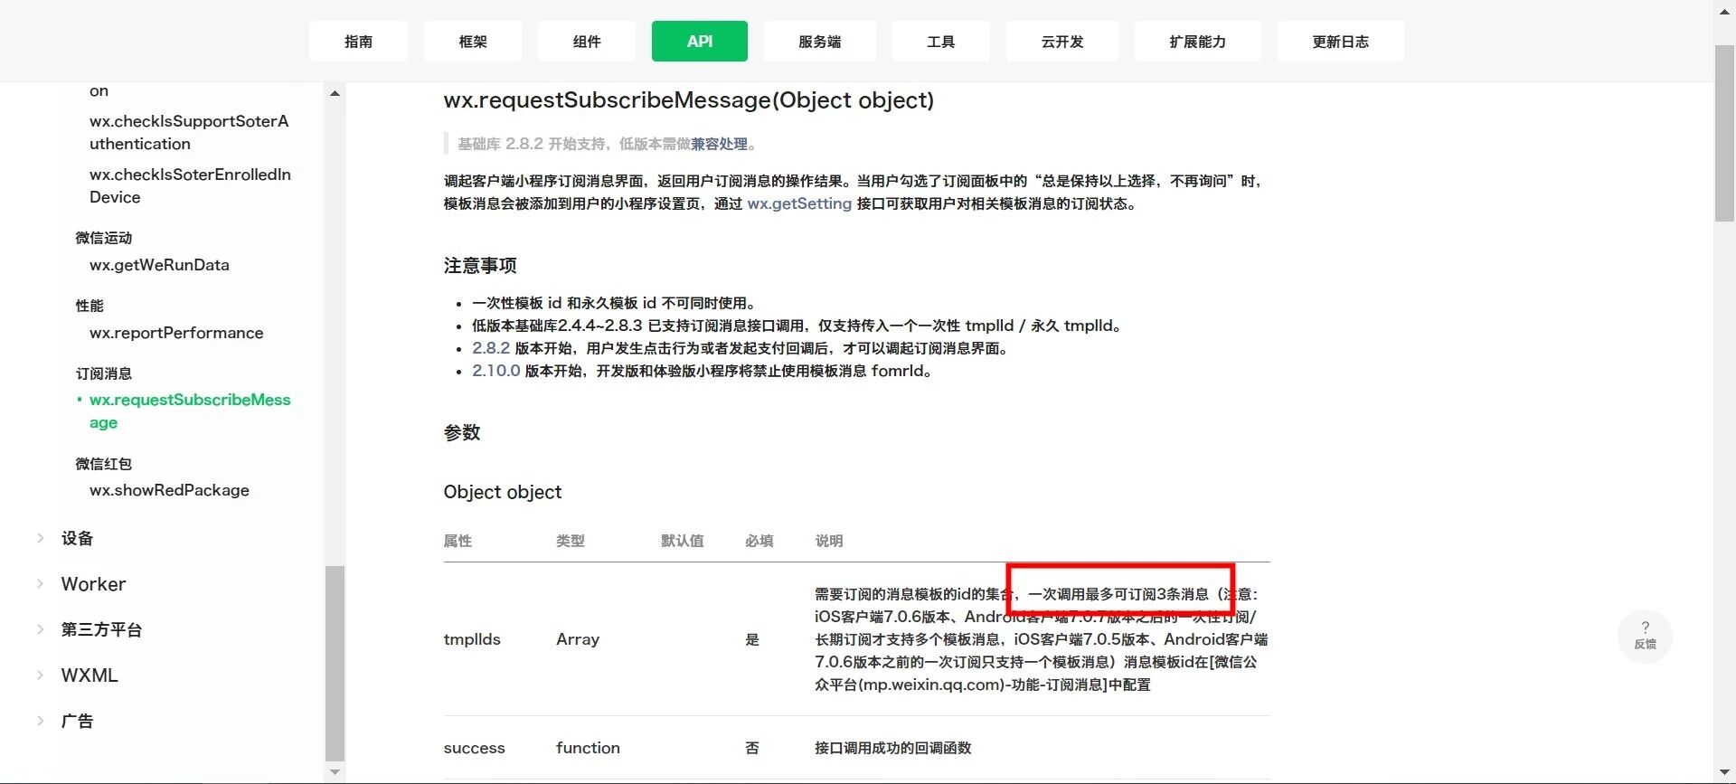This screenshot has width=1736, height=784.
Task: Click the 微信运动 sidebar heading
Action: tap(104, 238)
